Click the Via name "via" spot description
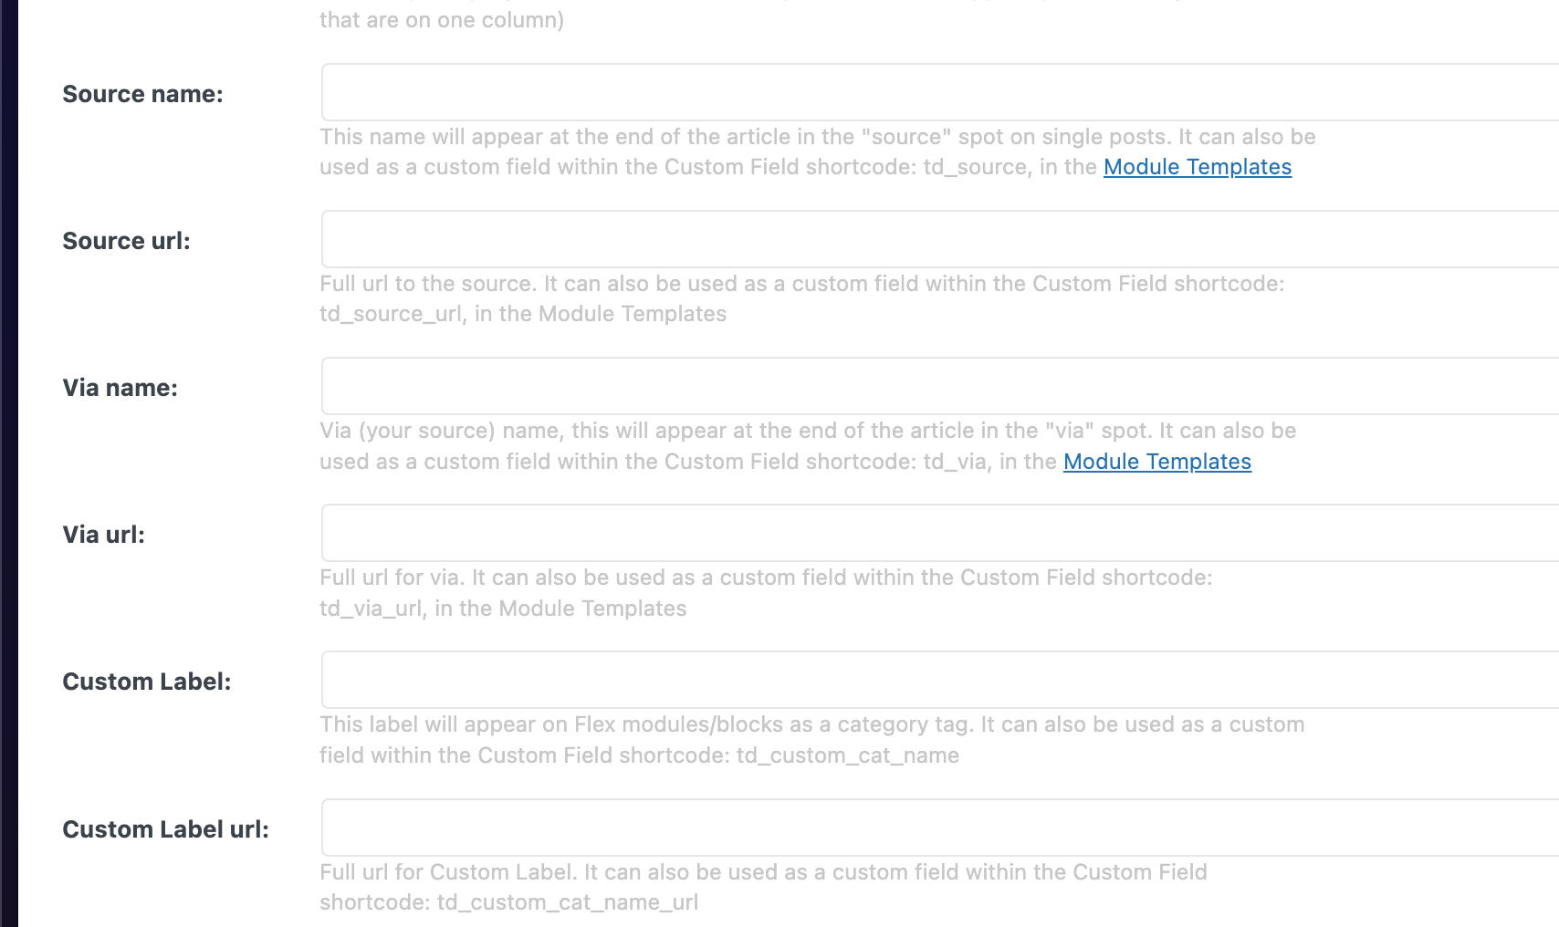The height and width of the screenshot is (927, 1559). pos(808,446)
